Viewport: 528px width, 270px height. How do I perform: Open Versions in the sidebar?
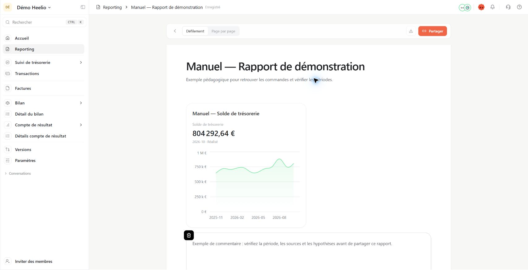pyautogui.click(x=43, y=149)
